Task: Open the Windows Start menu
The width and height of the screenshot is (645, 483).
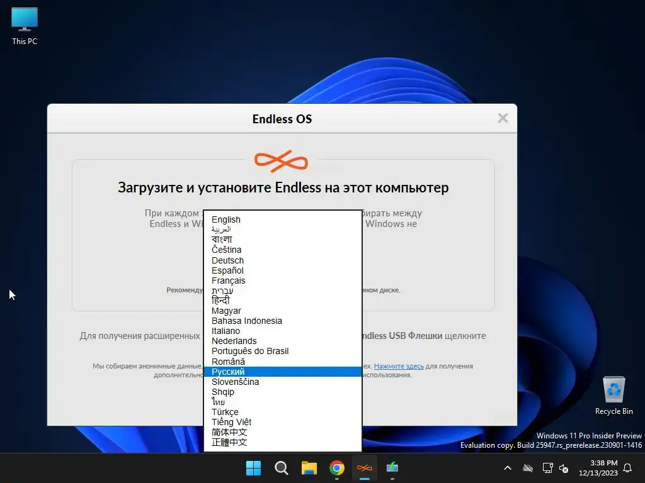Action: tap(253, 468)
